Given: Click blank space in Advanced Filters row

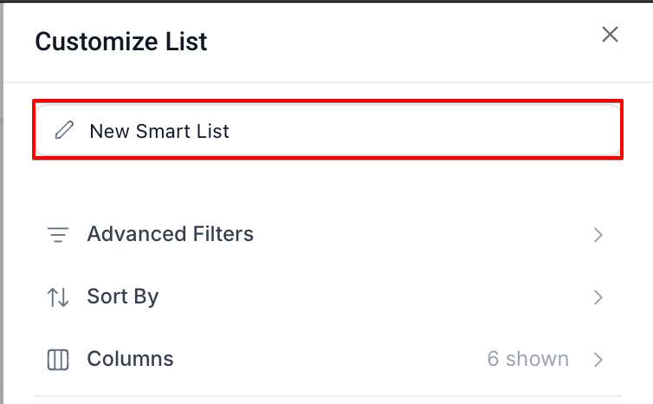Looking at the screenshot, I should click(x=416, y=234).
